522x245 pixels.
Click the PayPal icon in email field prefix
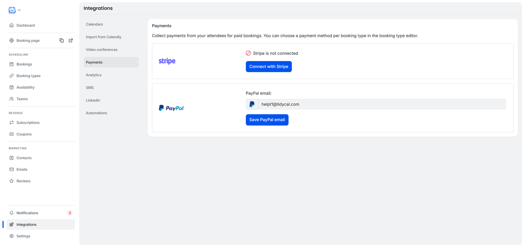[252, 104]
